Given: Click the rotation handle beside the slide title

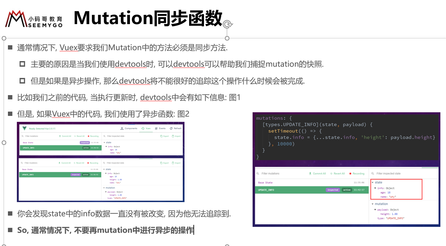Looking at the screenshot, I should click(227, 24).
